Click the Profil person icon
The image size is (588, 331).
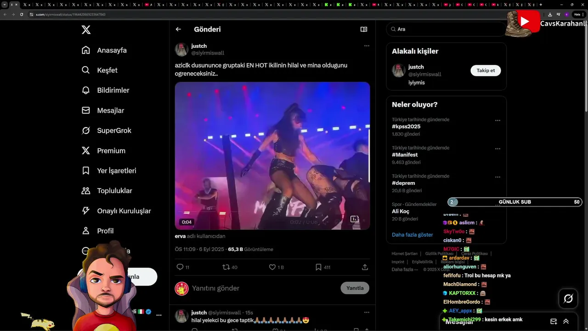[86, 231]
